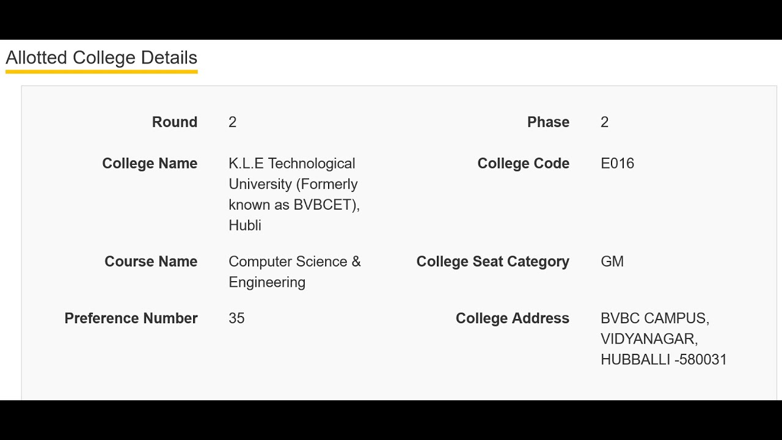Image resolution: width=782 pixels, height=440 pixels.
Task: Select the BVBC CAMPUS address line
Action: pyautogui.click(x=655, y=318)
